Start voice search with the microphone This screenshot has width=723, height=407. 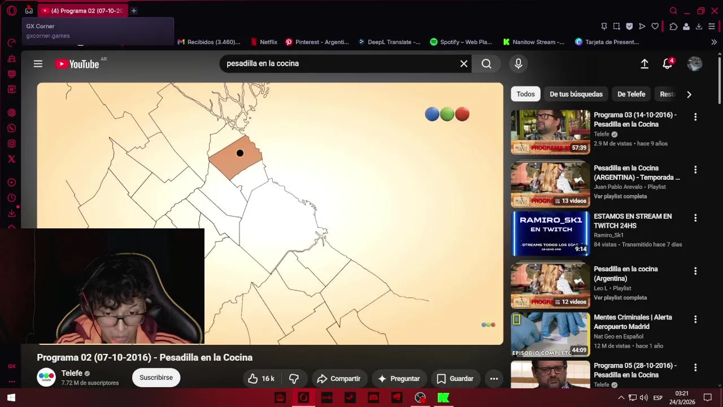[x=518, y=64]
